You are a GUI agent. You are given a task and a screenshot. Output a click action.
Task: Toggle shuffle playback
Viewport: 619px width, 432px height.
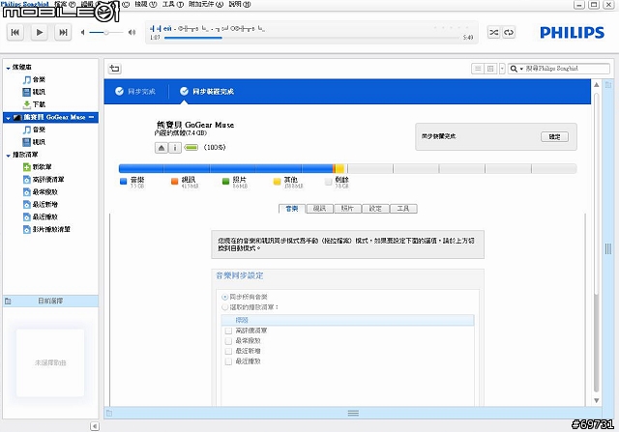494,32
